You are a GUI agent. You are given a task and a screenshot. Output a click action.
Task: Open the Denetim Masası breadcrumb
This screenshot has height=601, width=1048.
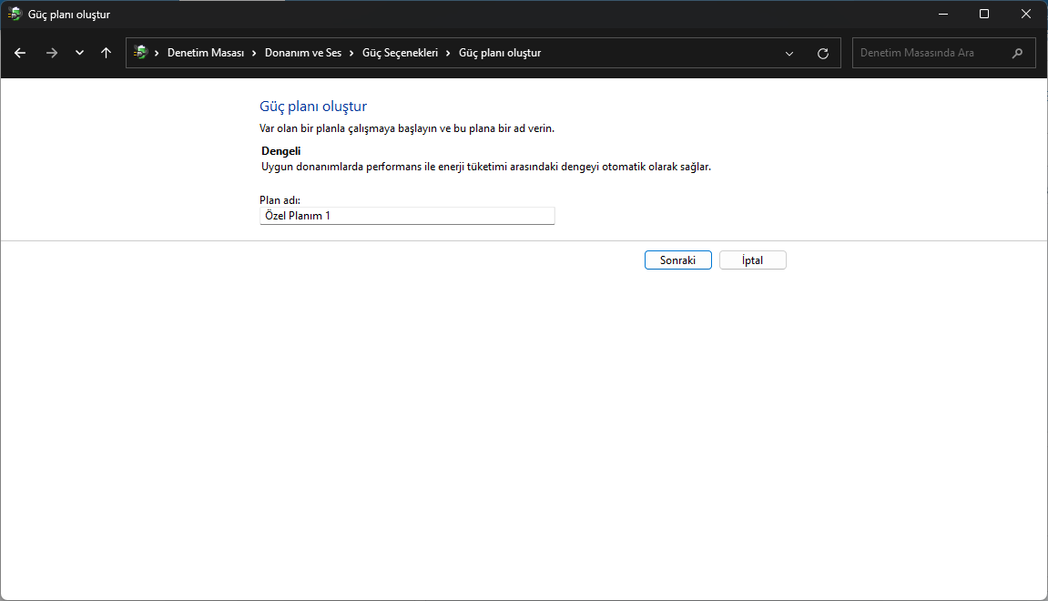coord(205,53)
